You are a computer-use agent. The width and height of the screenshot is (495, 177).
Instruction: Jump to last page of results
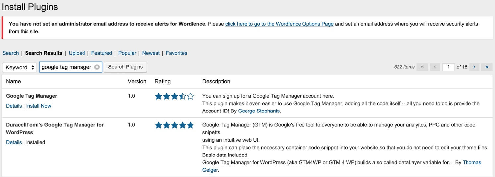pos(487,67)
